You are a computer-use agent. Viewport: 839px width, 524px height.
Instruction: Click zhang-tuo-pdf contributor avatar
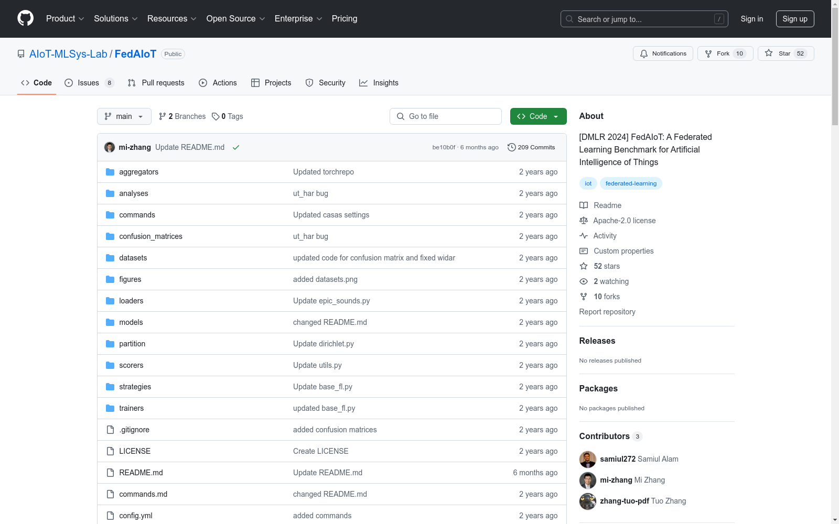click(588, 501)
